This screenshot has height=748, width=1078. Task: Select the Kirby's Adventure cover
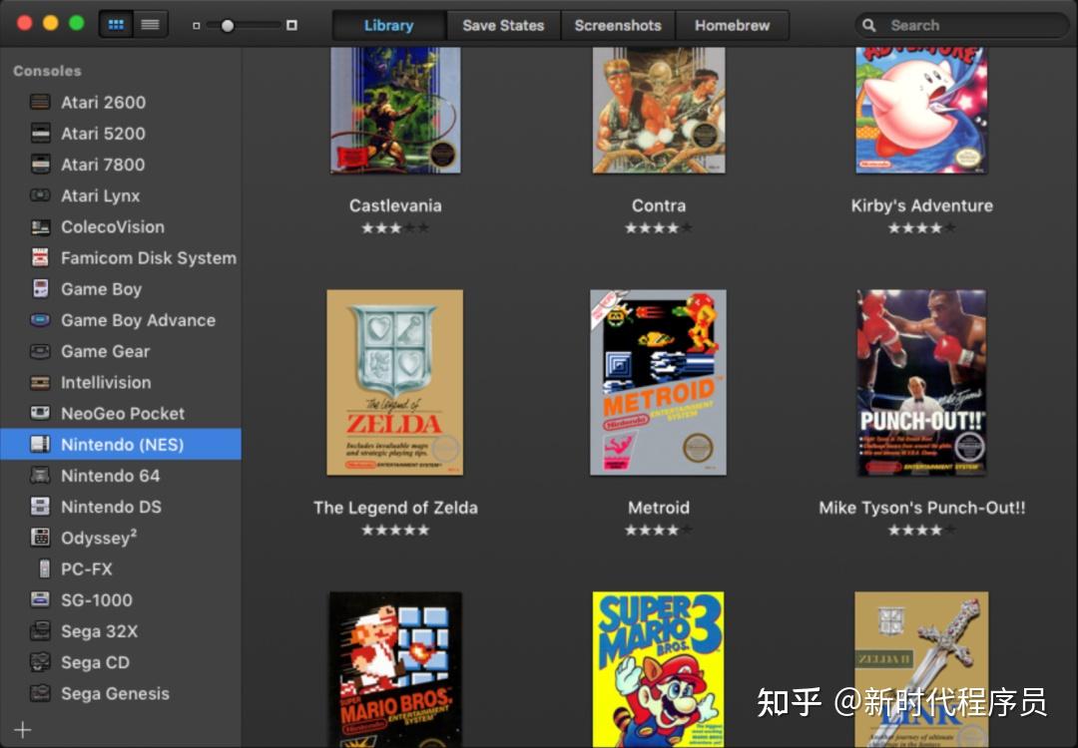click(921, 110)
